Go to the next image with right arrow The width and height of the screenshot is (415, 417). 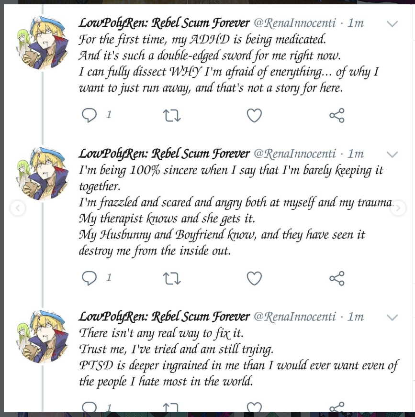(x=398, y=208)
